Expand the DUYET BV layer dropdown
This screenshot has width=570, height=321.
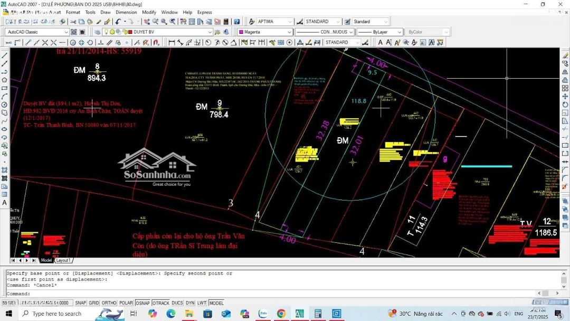click(x=210, y=32)
